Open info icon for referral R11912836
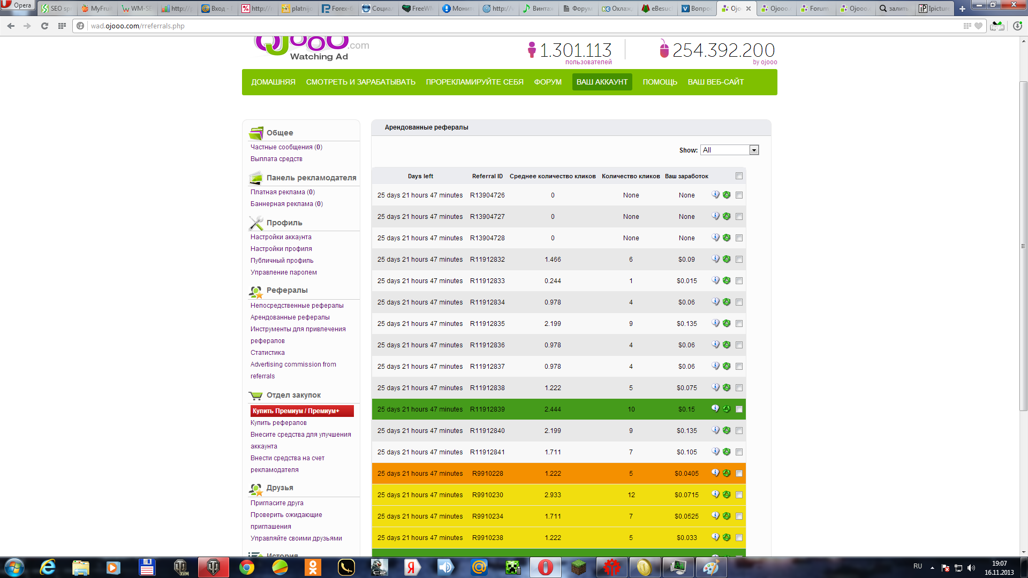The height and width of the screenshot is (578, 1028). coord(715,345)
